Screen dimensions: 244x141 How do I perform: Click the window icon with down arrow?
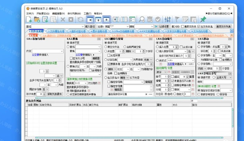point(106,20)
